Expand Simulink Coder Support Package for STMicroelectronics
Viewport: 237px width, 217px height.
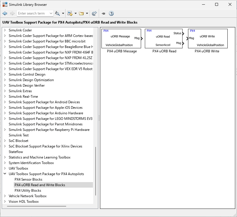click(5, 63)
